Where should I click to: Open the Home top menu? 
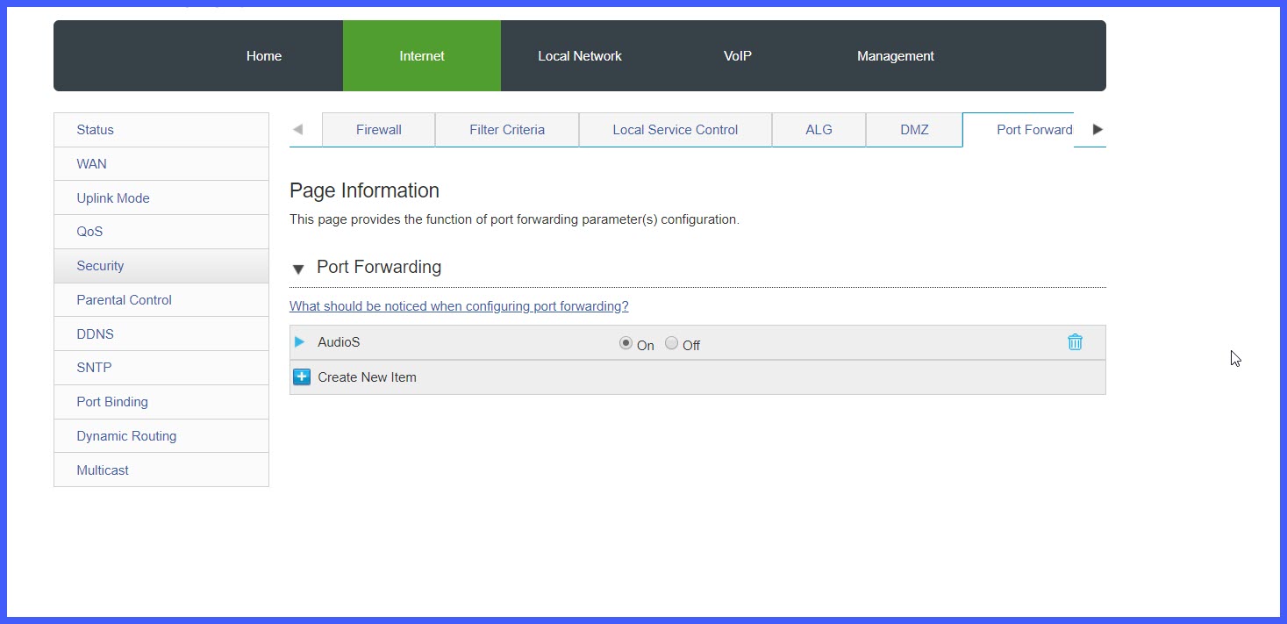point(264,56)
